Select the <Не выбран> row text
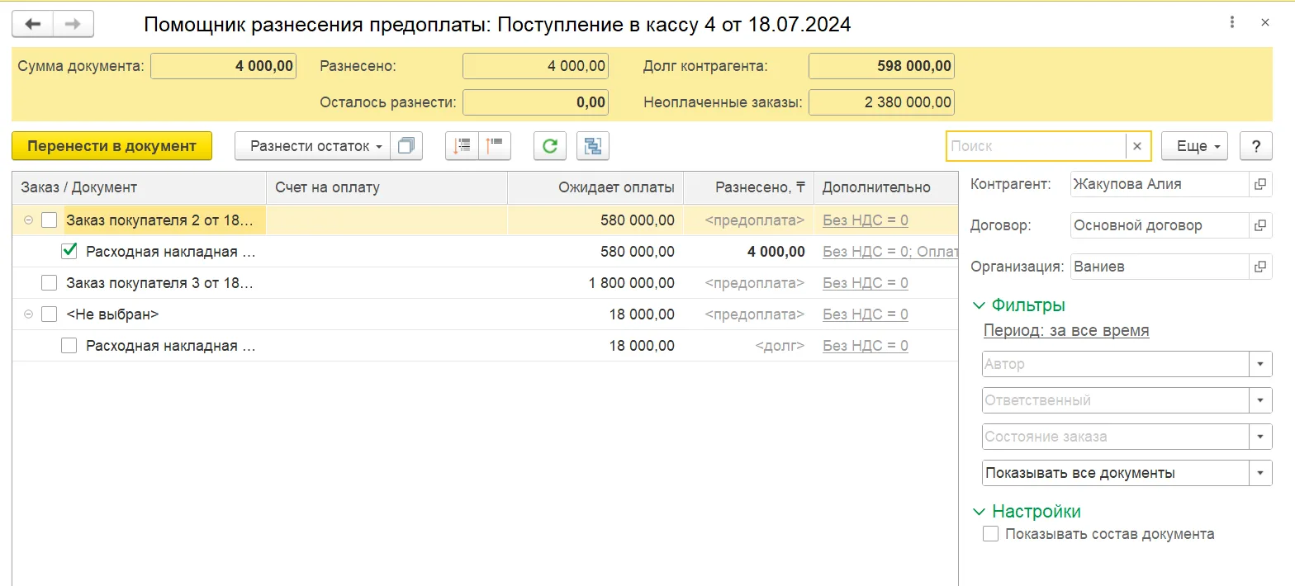Viewport: 1295px width, 586px height. coord(112,314)
